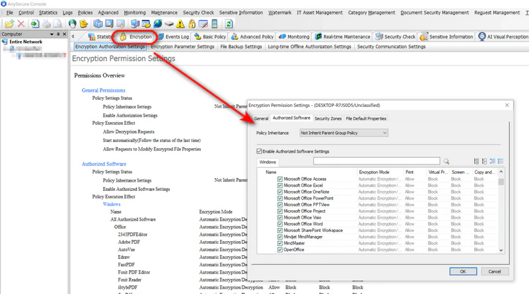529x294 pixels.
Task: Pin the Computer panel with the pushpin icon
Action: pyautogui.click(x=58, y=34)
